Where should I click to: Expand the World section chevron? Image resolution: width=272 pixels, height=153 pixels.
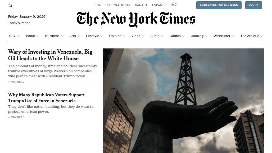click(38, 36)
